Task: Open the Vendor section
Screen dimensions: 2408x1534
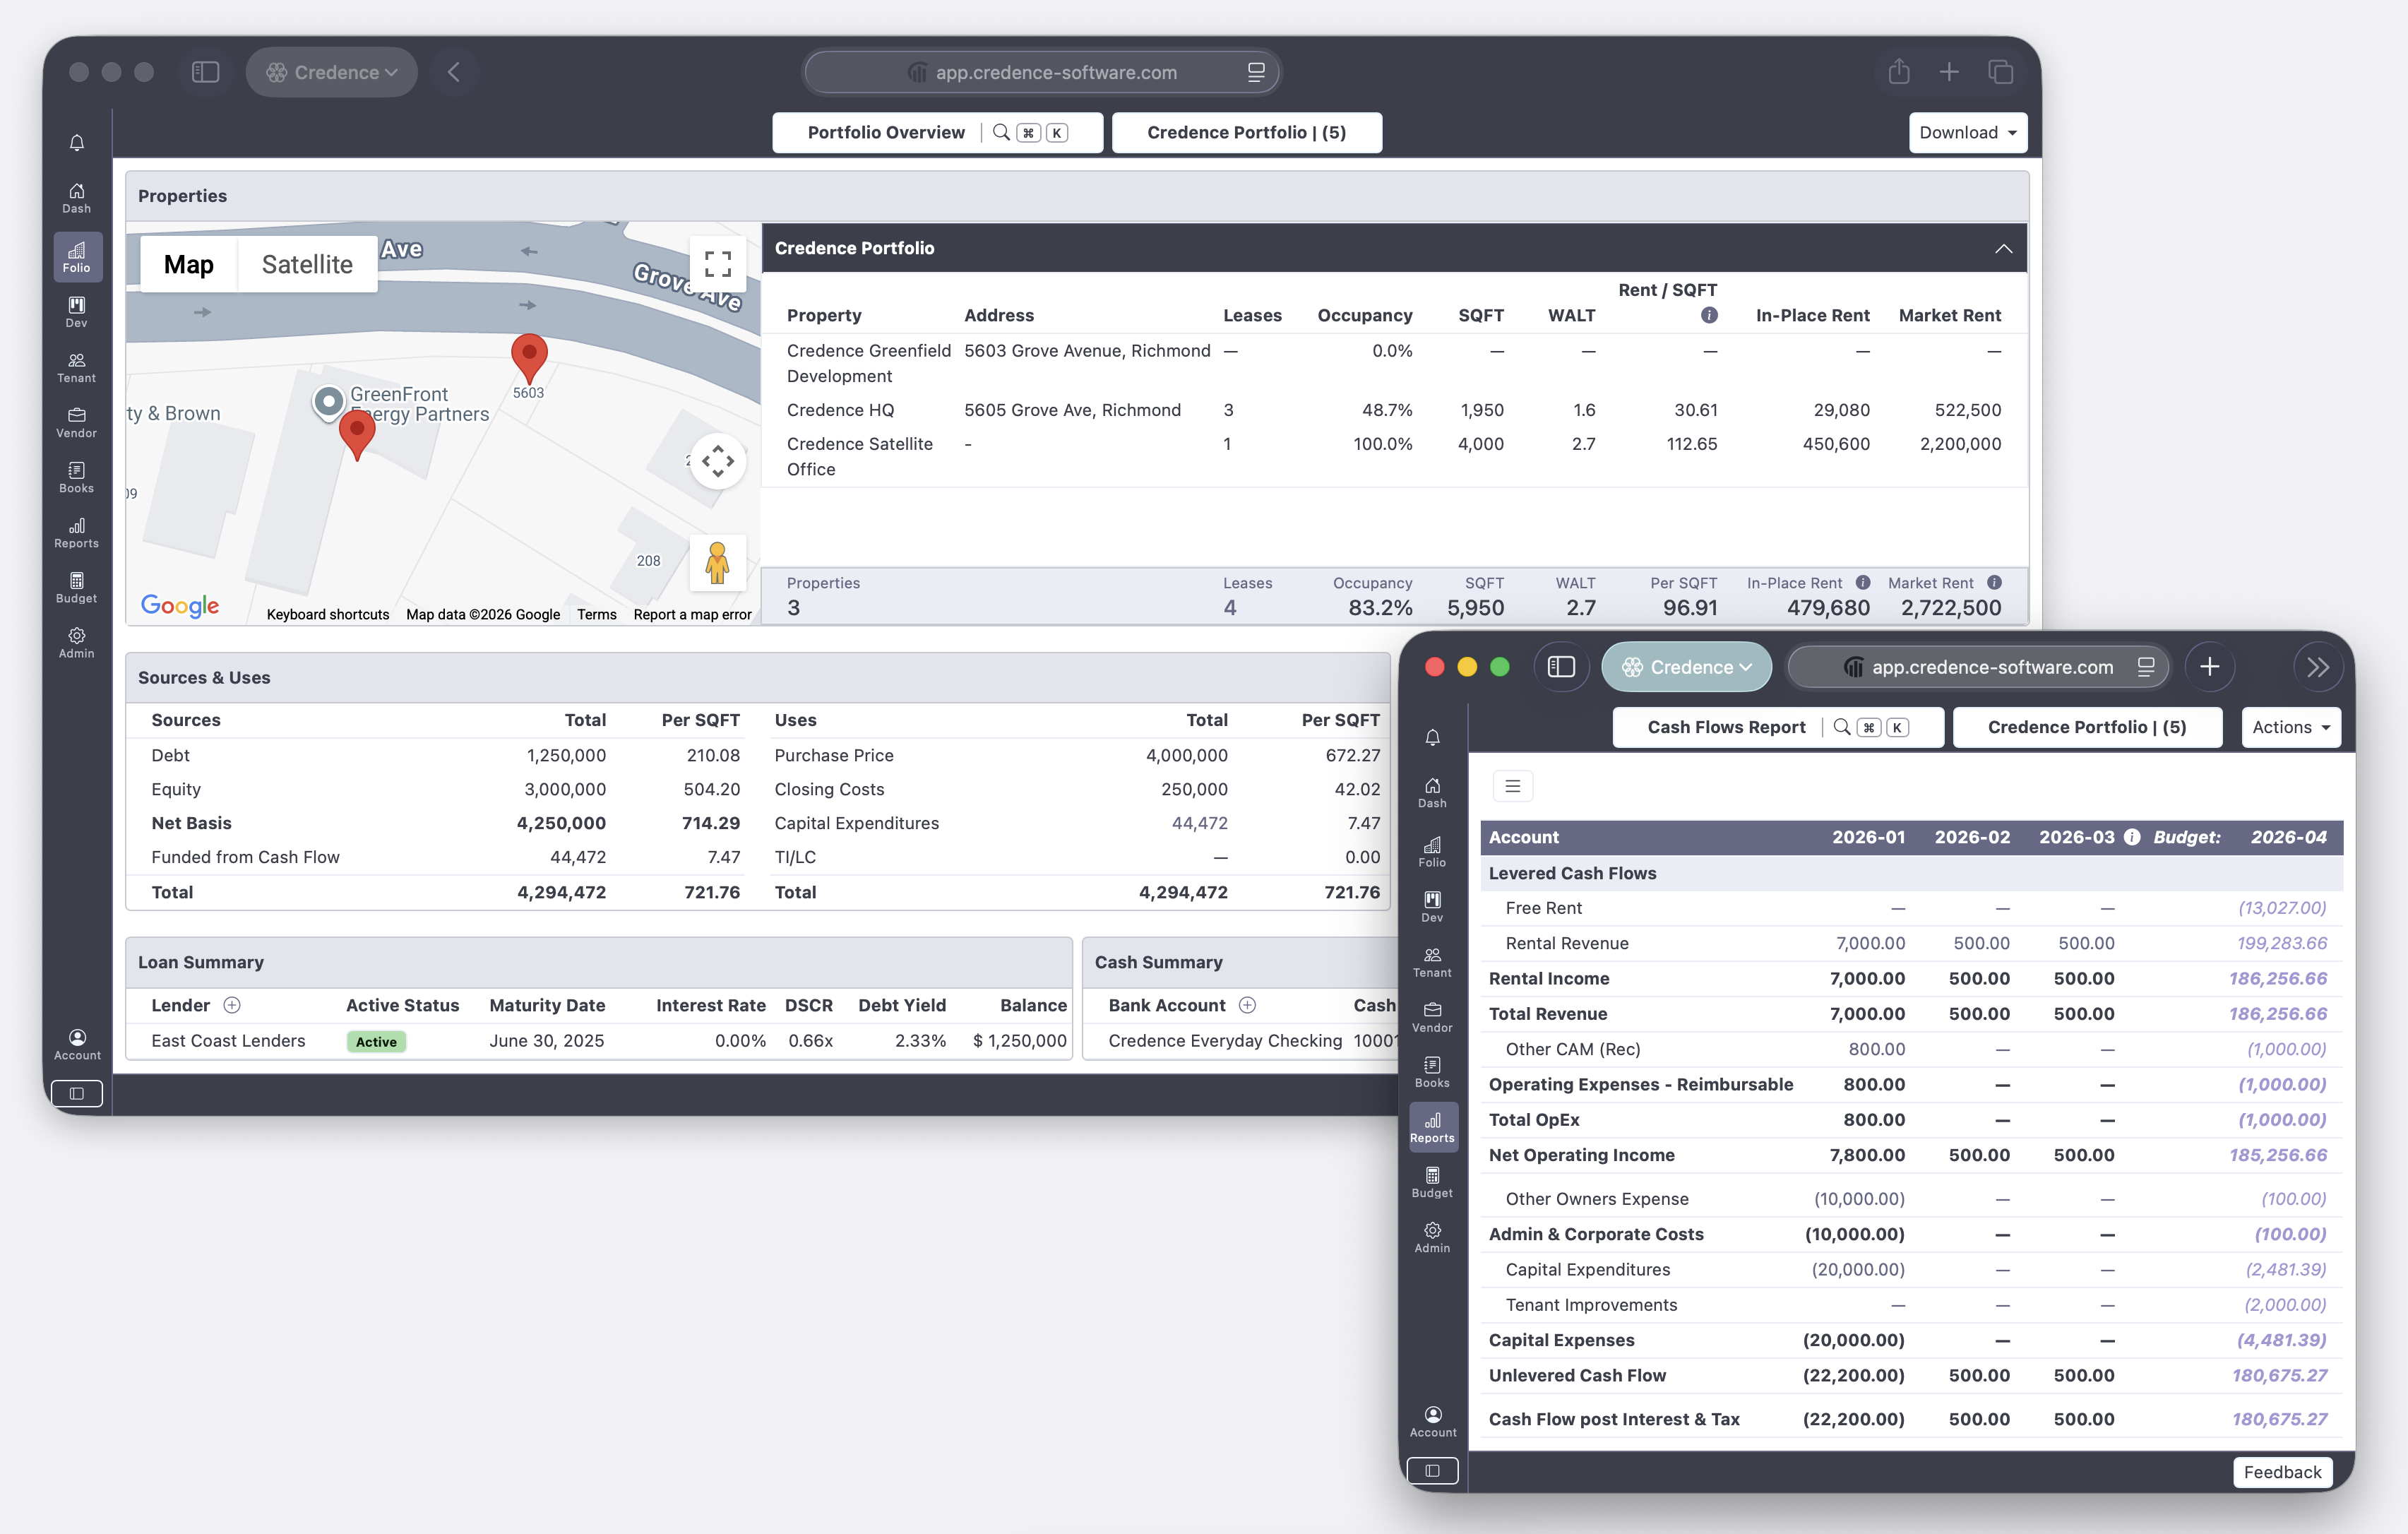Action: click(x=76, y=423)
